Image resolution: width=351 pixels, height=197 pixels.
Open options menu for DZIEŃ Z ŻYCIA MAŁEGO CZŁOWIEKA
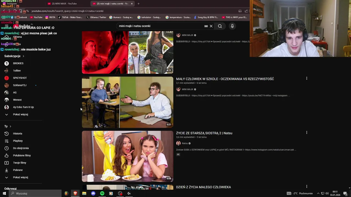307,187
